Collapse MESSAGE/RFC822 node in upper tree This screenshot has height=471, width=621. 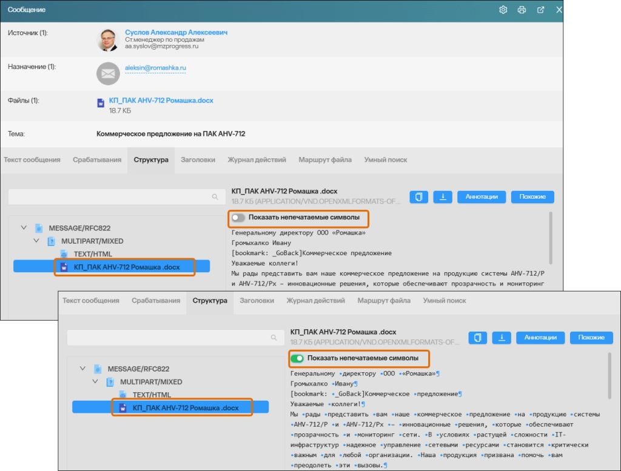[x=24, y=228]
